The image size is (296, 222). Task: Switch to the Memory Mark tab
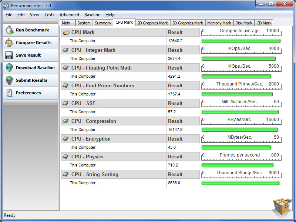click(219, 23)
